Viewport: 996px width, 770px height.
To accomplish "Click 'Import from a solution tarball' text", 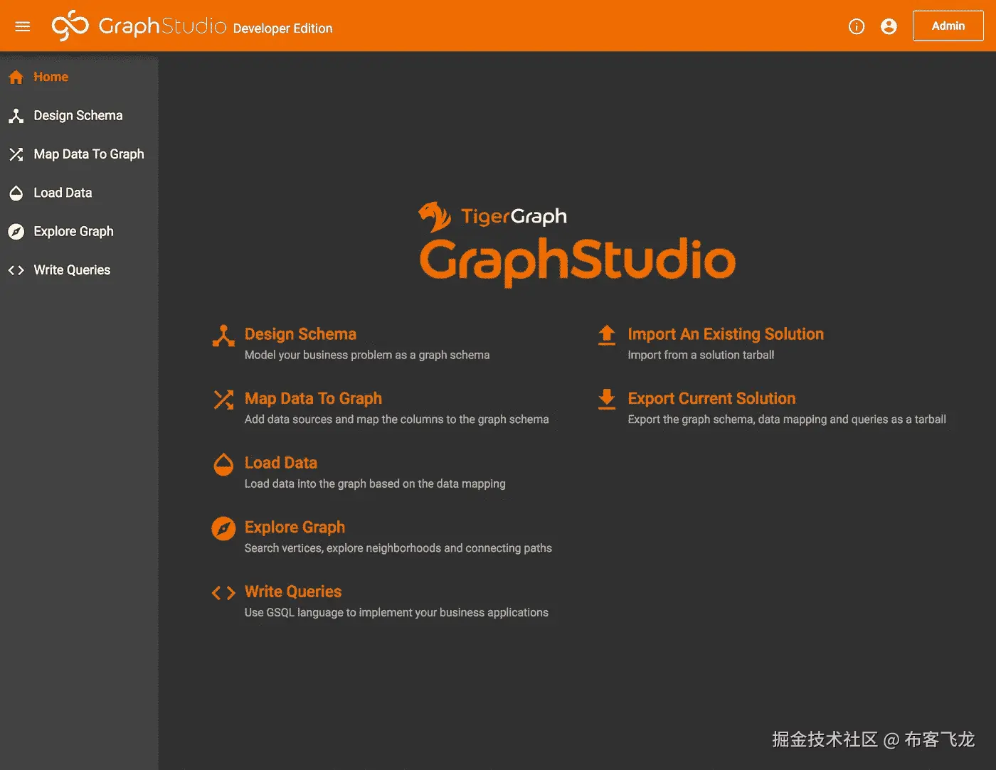I will click(701, 355).
